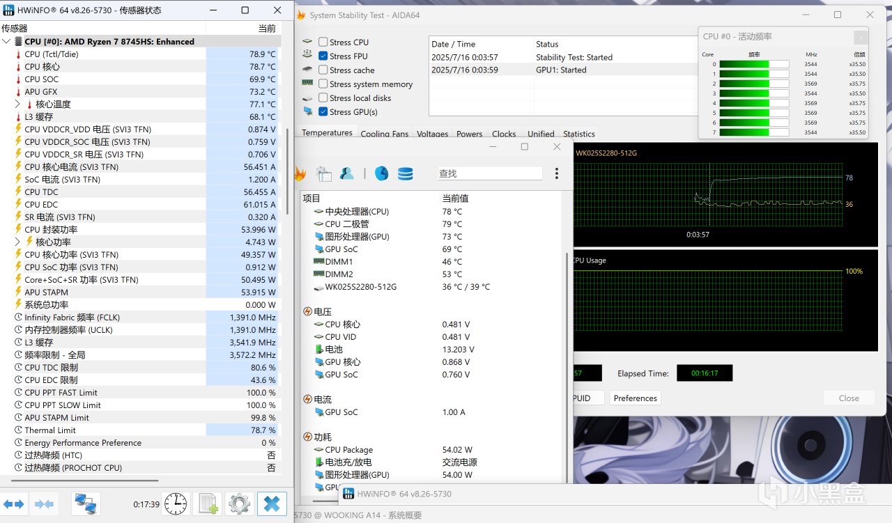The width and height of the screenshot is (892, 523).
Task: Click the blue pie chart icon
Action: pyautogui.click(x=381, y=173)
